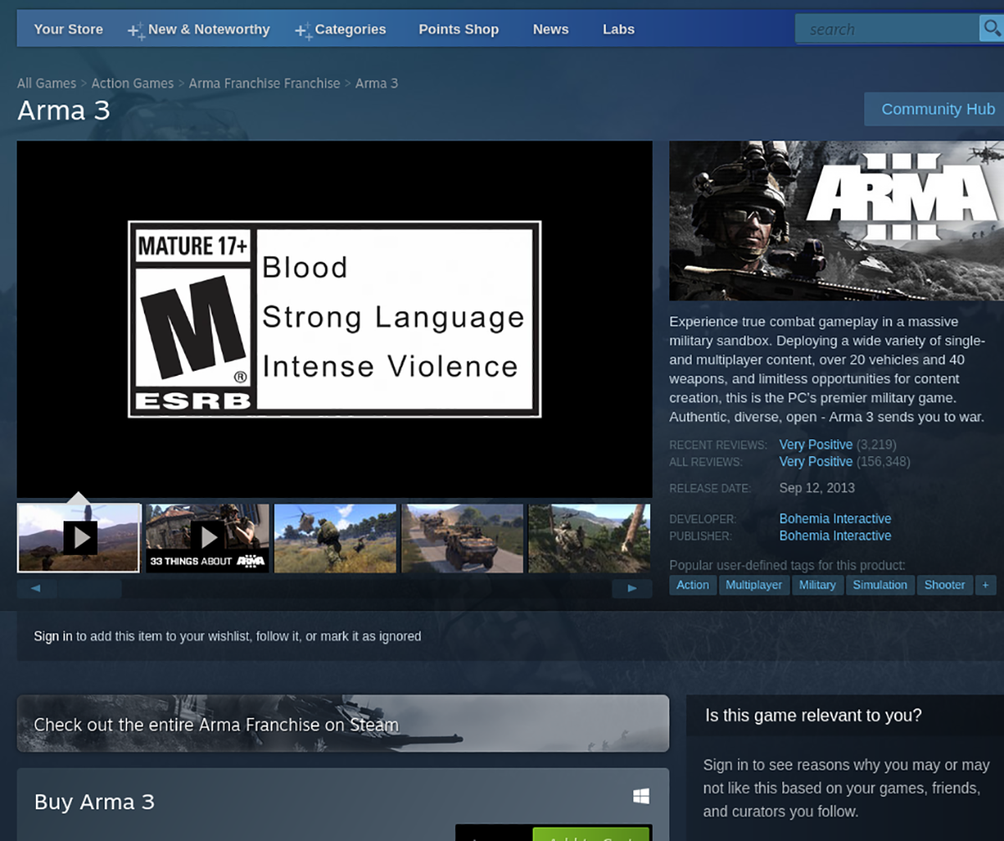Open the Community Hub
Screen dimensions: 1004x841
click(x=934, y=109)
